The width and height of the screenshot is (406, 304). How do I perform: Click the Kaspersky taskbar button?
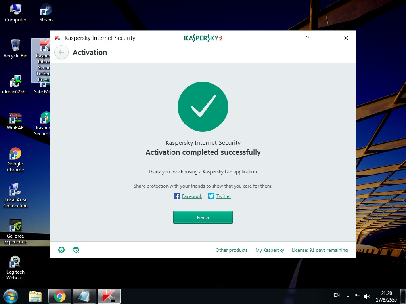(x=109, y=296)
